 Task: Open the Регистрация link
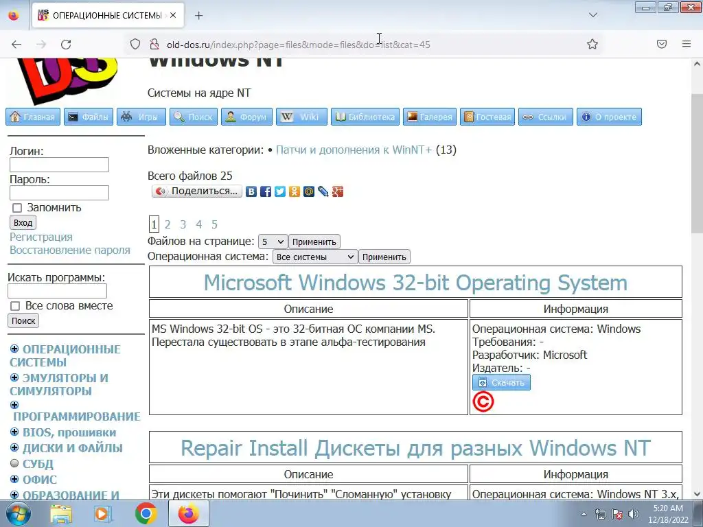(41, 237)
